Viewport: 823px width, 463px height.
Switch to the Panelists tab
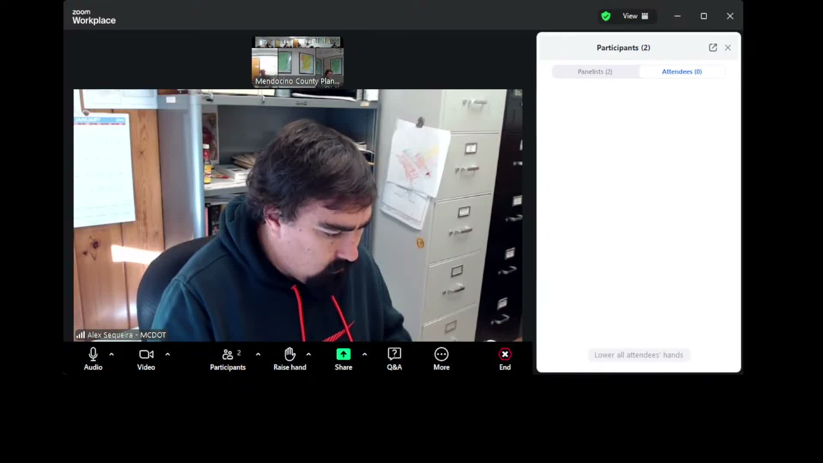(x=595, y=72)
